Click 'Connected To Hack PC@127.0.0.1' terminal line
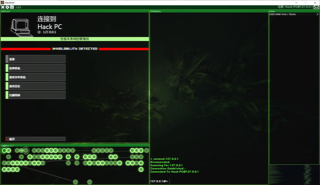The image size is (320, 185). (174, 172)
